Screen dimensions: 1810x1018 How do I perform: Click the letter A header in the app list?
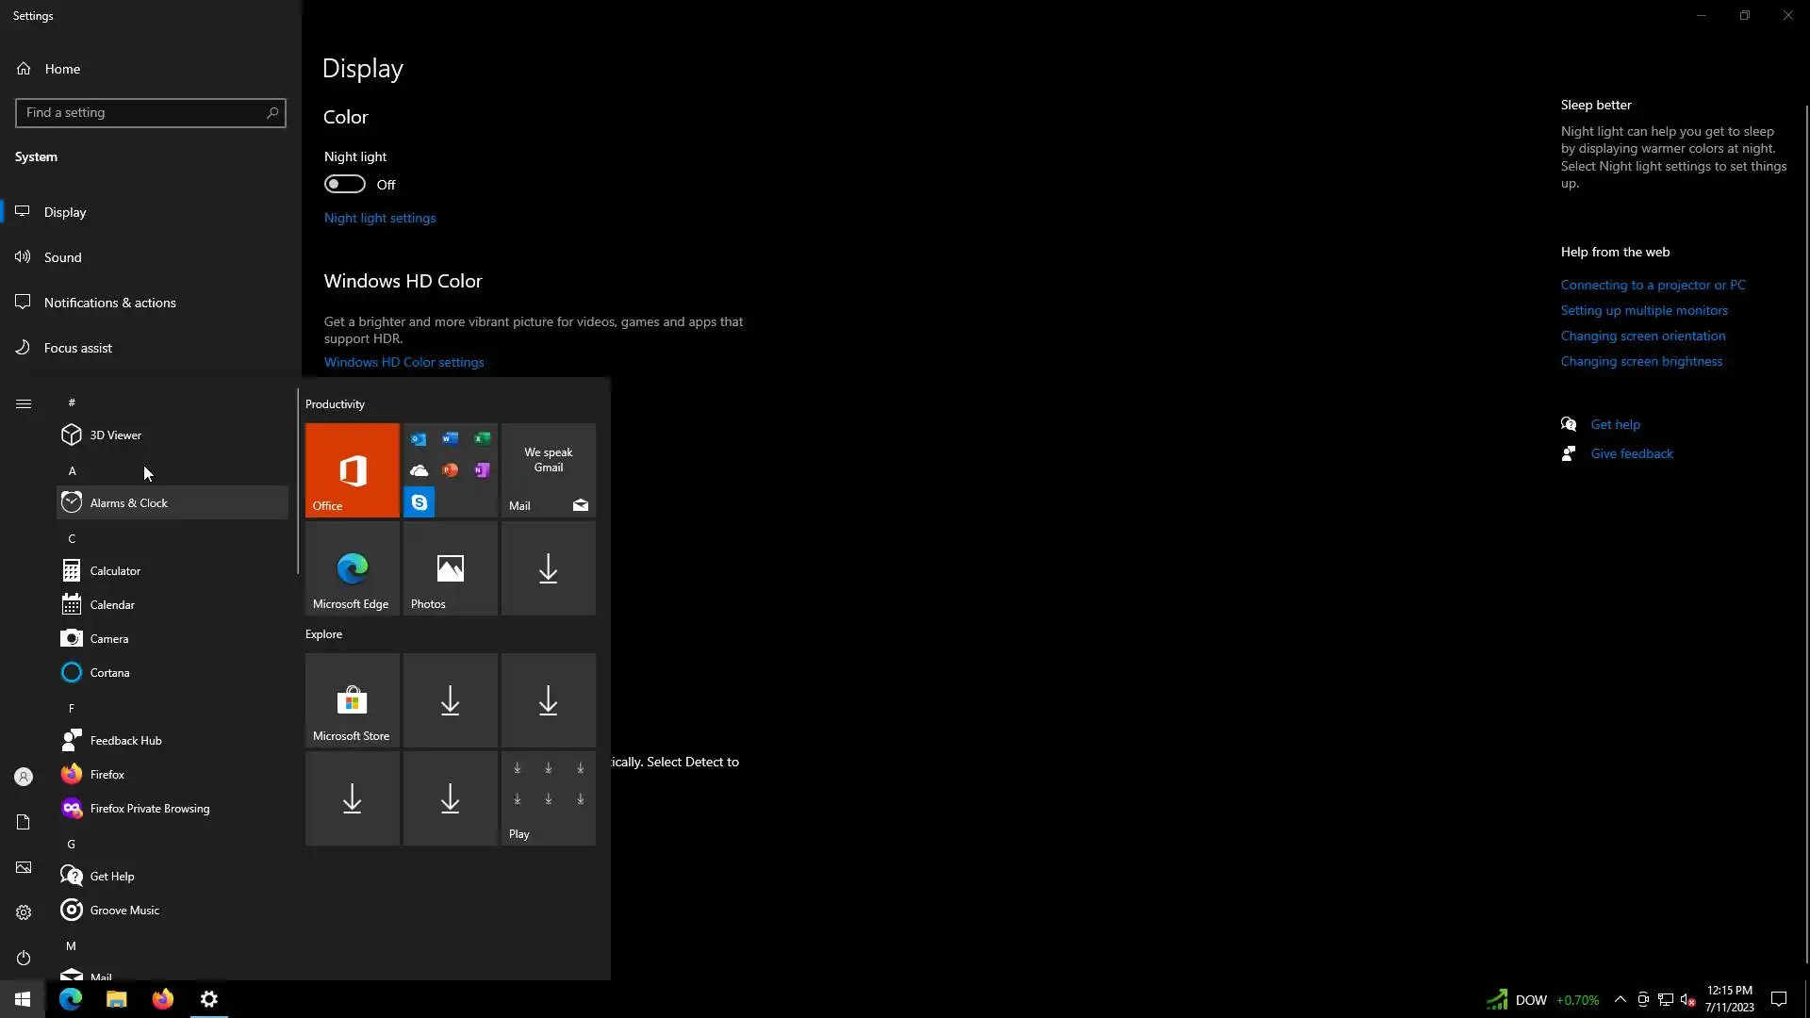(x=72, y=470)
